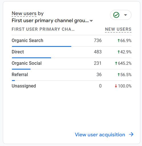The width and height of the screenshot is (142, 146).
Task: Click the green up arrow next to 645.2%
Action: tap(116, 63)
